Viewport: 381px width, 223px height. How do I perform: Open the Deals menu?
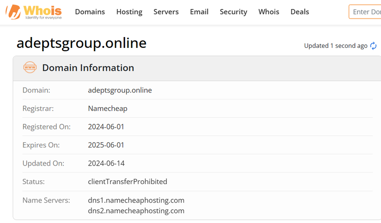pos(300,11)
